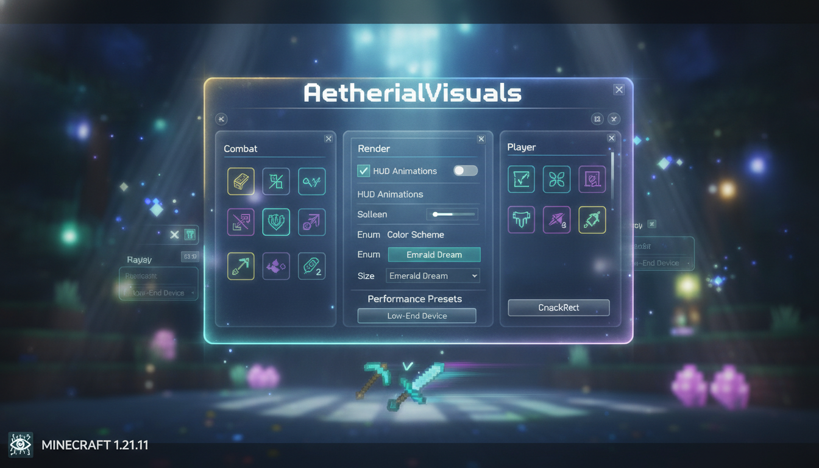The width and height of the screenshot is (819, 468).
Task: Select the purple crossed-out arrow module in Combat
Action: [x=241, y=222]
